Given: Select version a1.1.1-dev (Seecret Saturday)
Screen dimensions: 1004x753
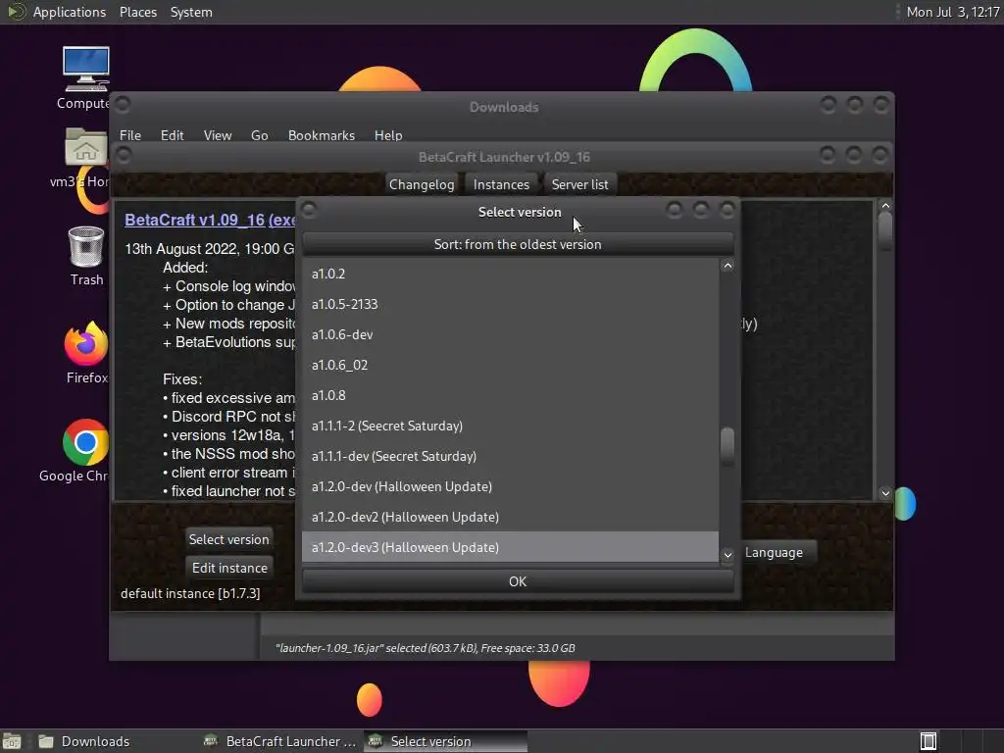Looking at the screenshot, I should [510, 456].
